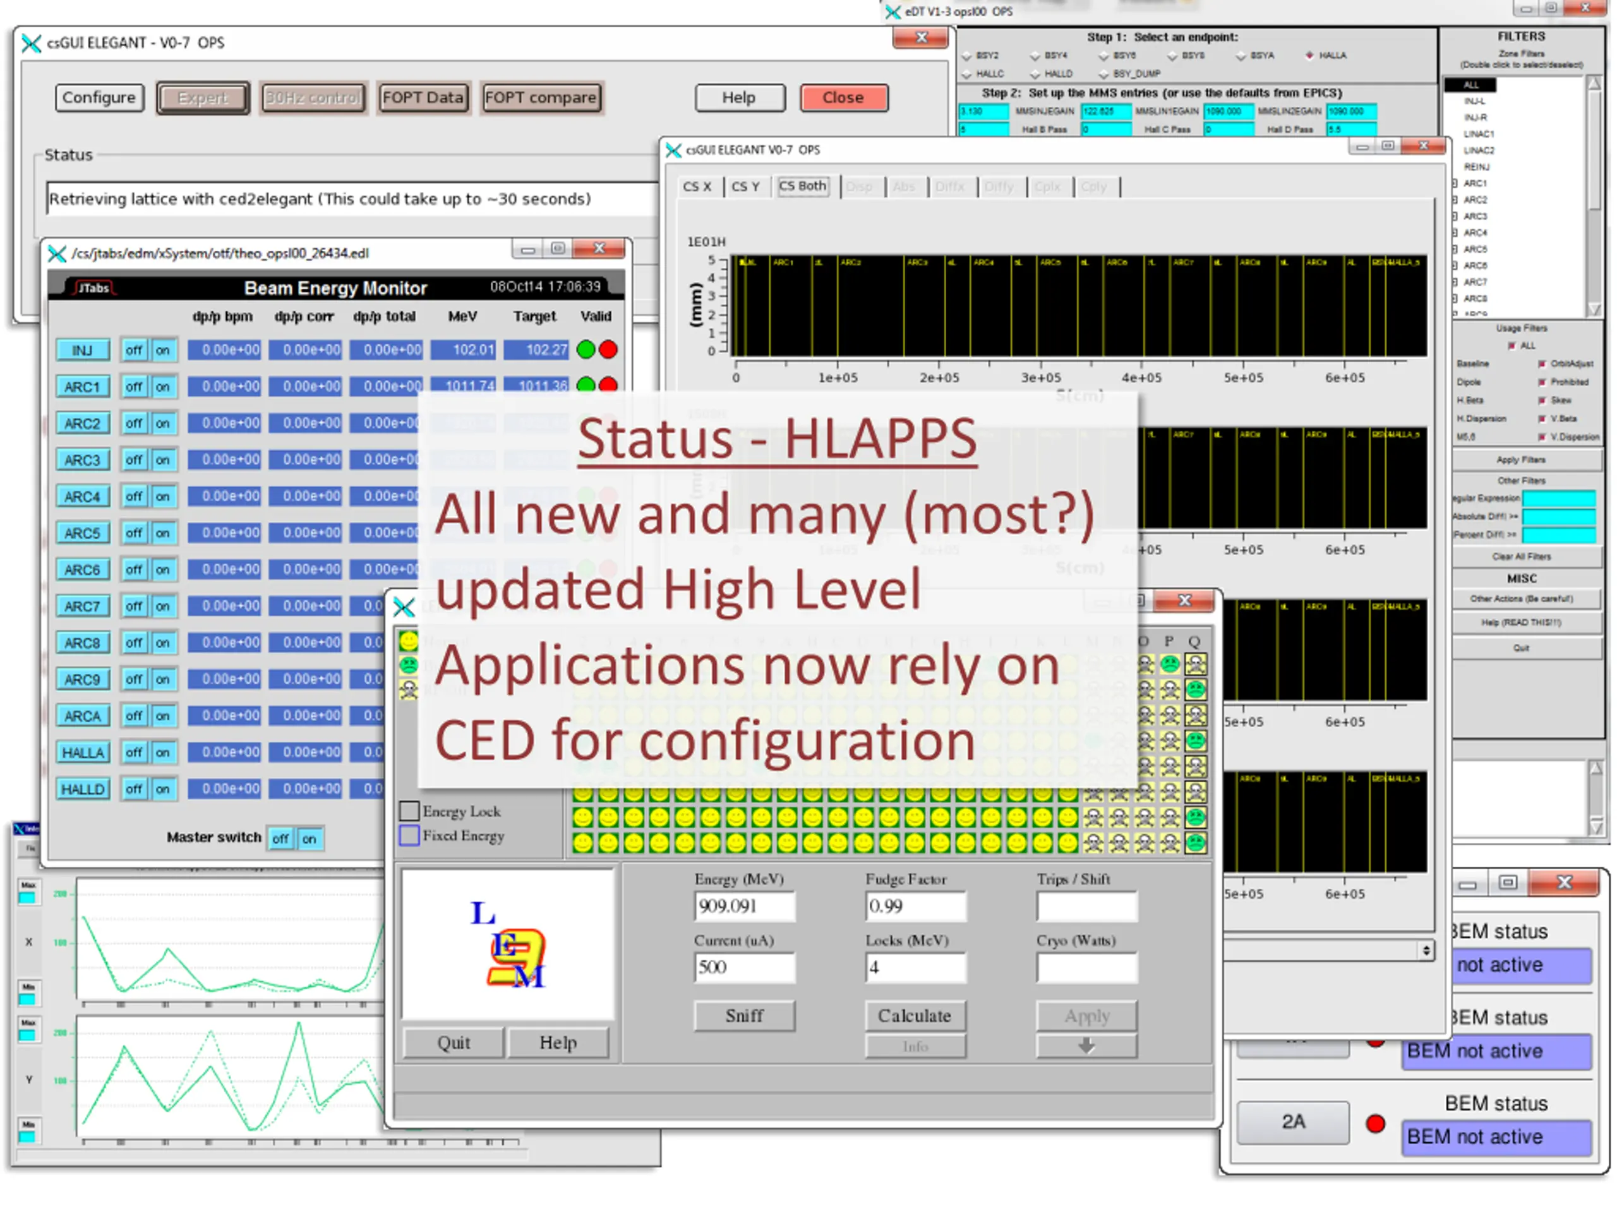Click the X logo icon of the csGUI plot window

point(673,150)
